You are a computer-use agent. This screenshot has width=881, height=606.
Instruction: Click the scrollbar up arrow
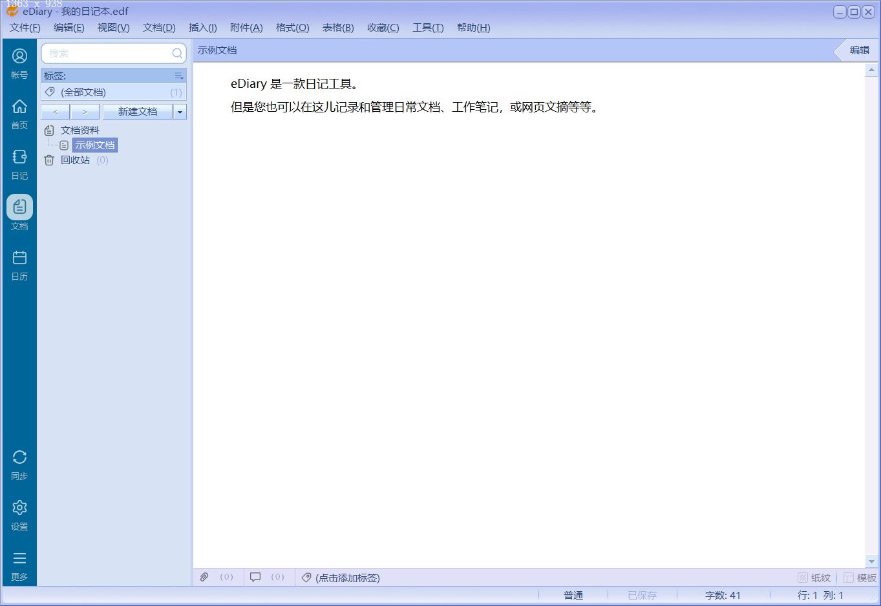pos(871,70)
